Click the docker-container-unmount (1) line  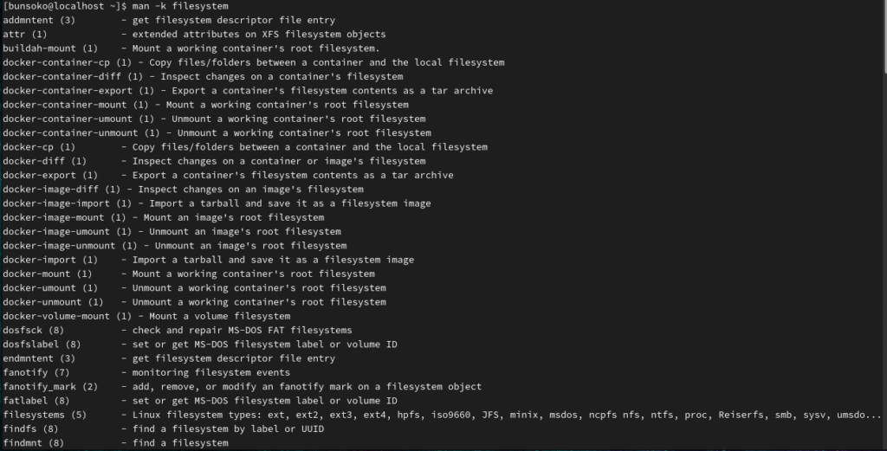point(217,133)
